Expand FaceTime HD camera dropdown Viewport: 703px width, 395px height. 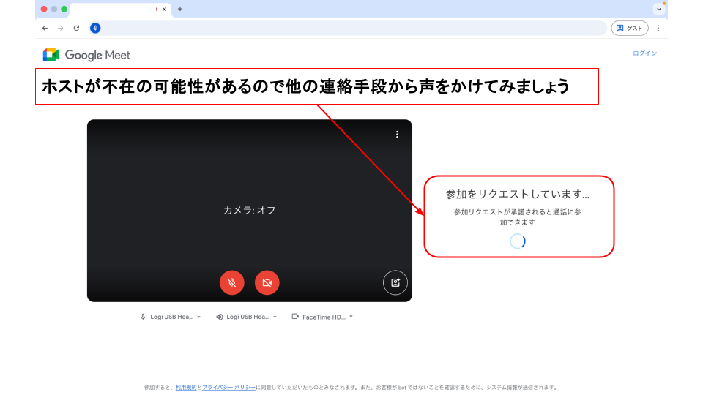322,317
